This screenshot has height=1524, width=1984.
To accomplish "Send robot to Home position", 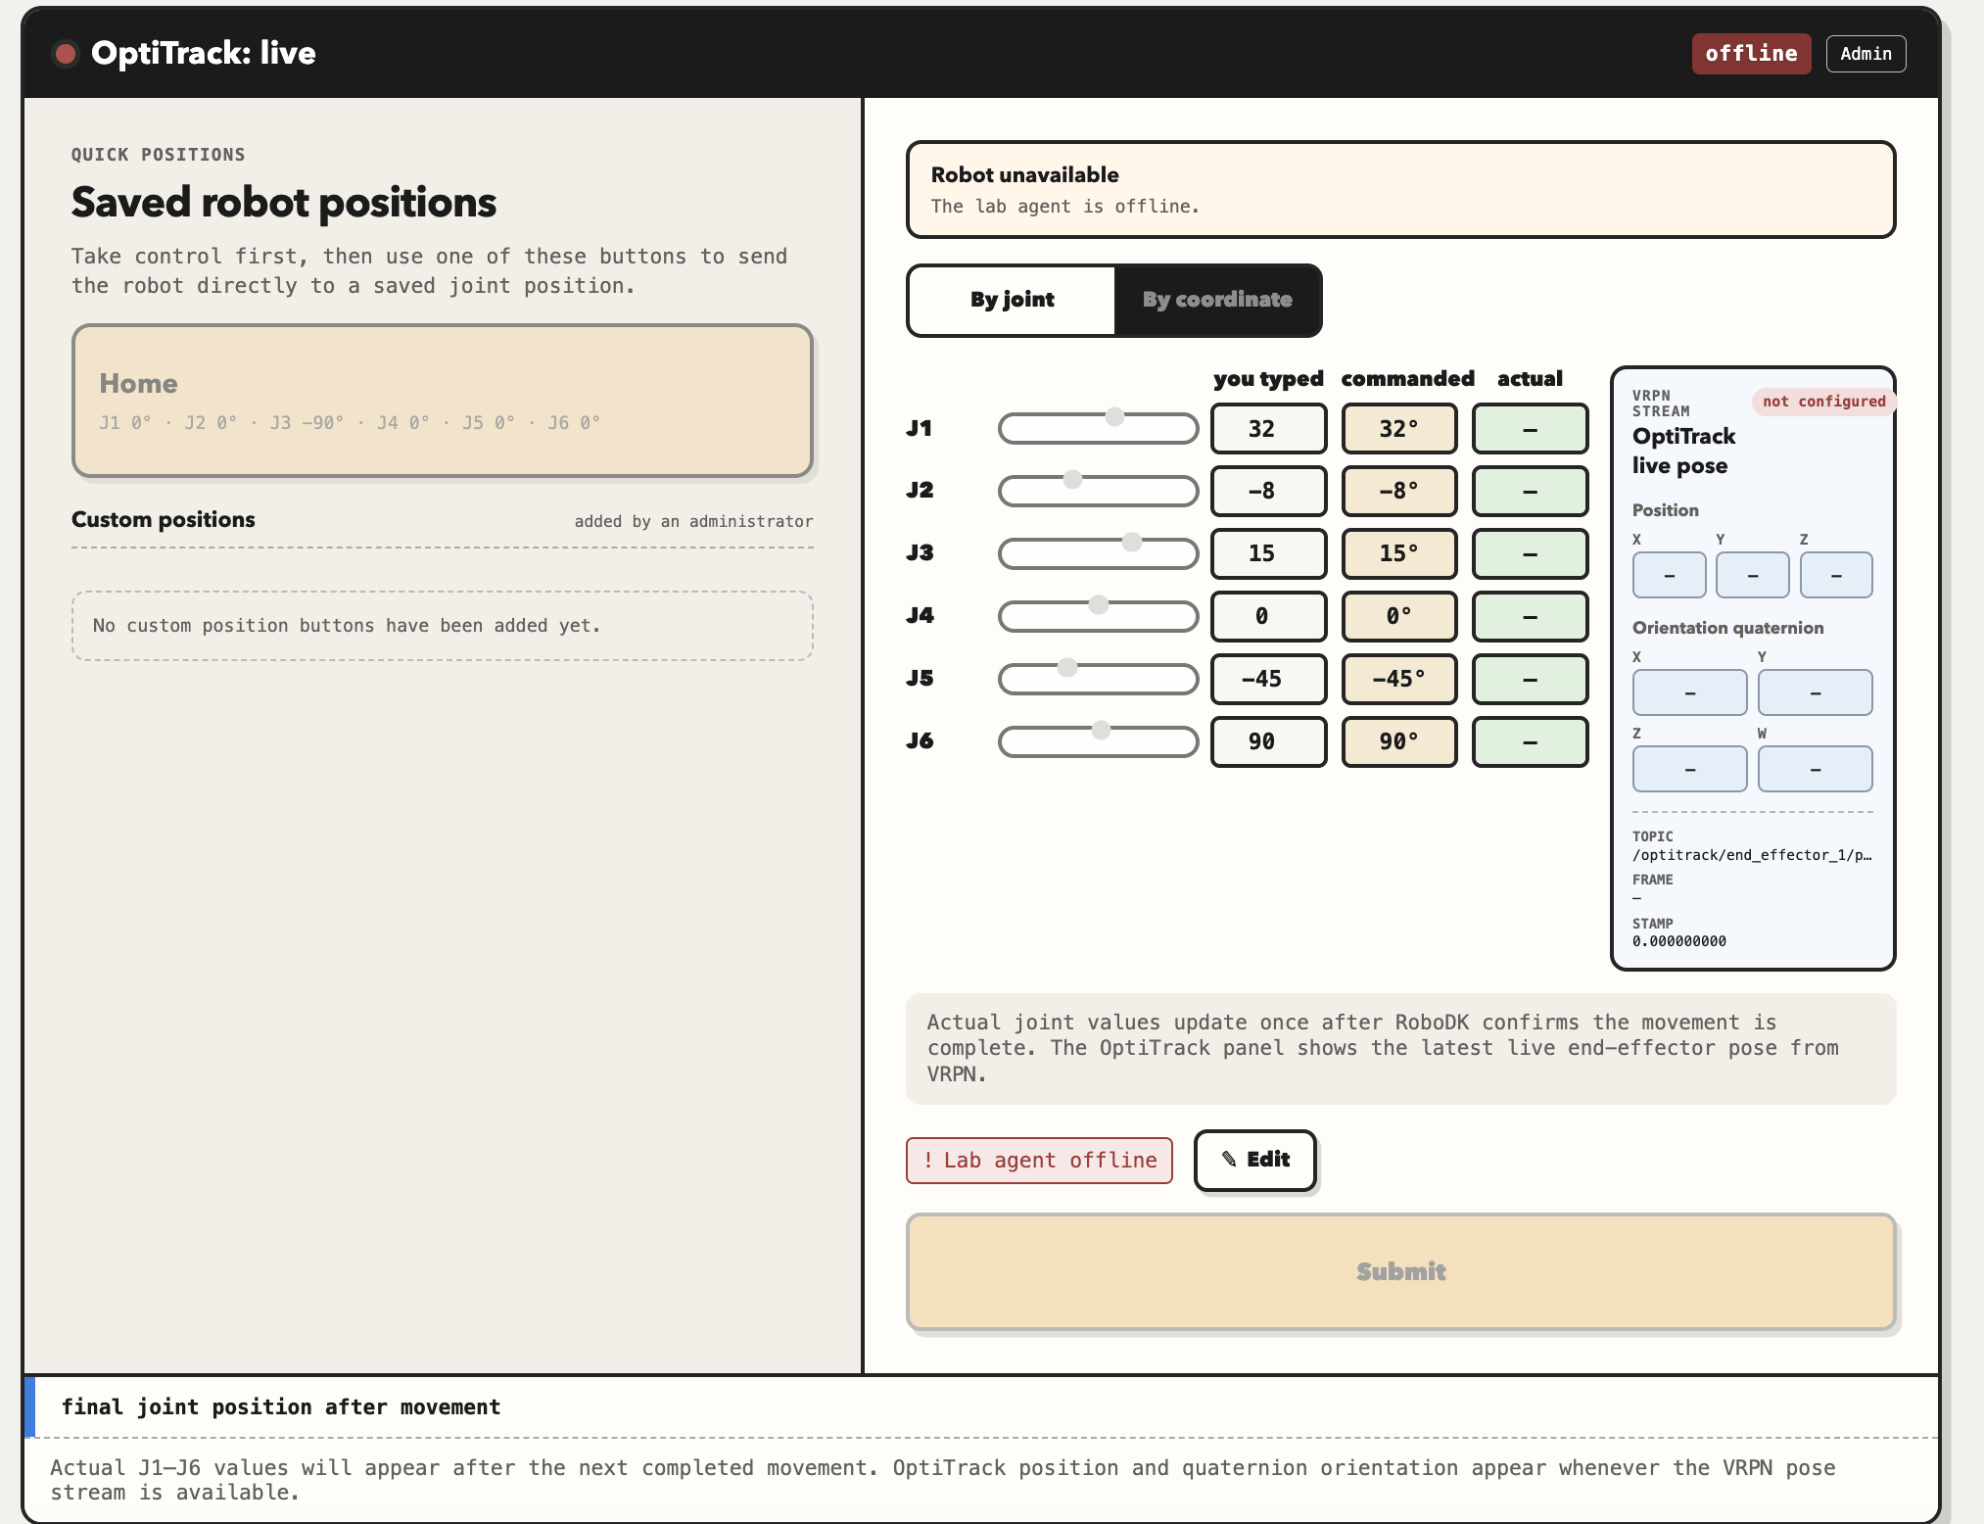I will (x=443, y=401).
